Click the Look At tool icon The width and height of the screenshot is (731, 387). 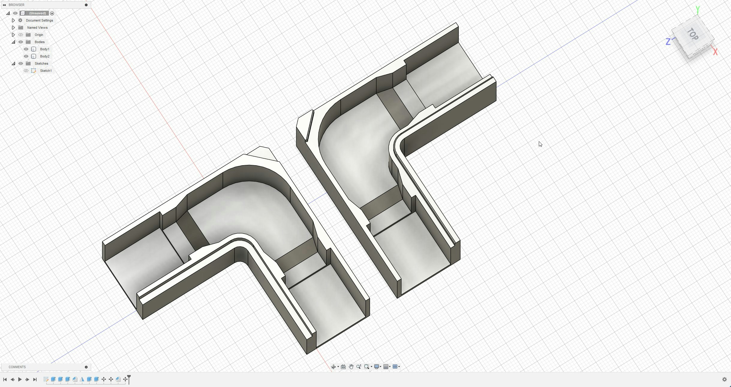point(343,367)
